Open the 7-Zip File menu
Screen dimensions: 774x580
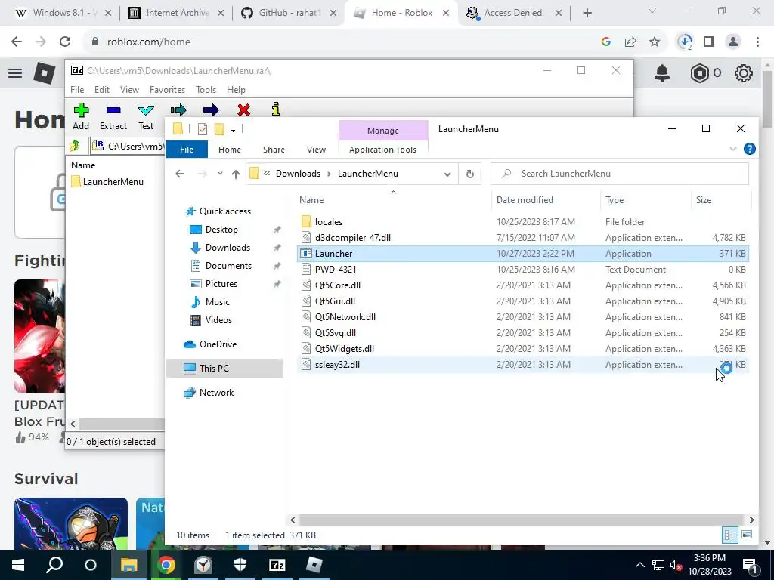77,90
